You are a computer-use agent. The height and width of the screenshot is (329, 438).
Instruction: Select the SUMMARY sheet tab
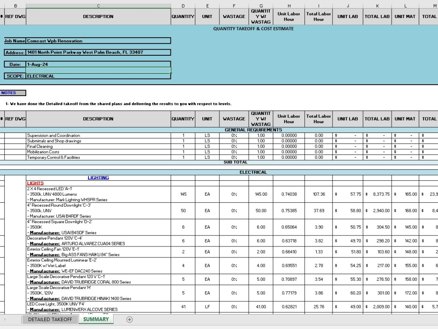click(96, 319)
